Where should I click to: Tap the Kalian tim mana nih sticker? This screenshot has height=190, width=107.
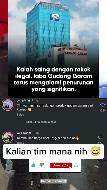tap(53, 151)
